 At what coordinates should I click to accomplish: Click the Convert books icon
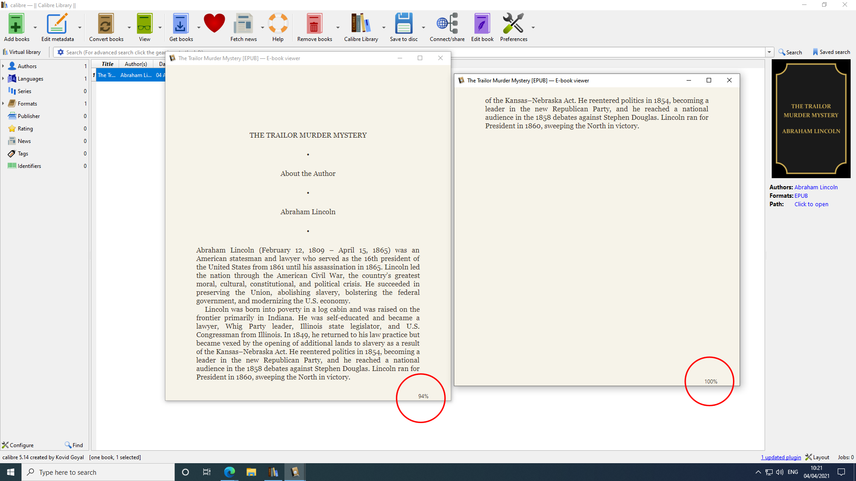coord(106,24)
